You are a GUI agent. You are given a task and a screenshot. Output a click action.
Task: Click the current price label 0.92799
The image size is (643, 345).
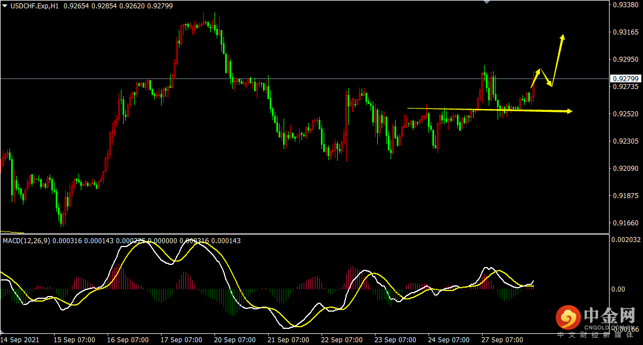[625, 78]
